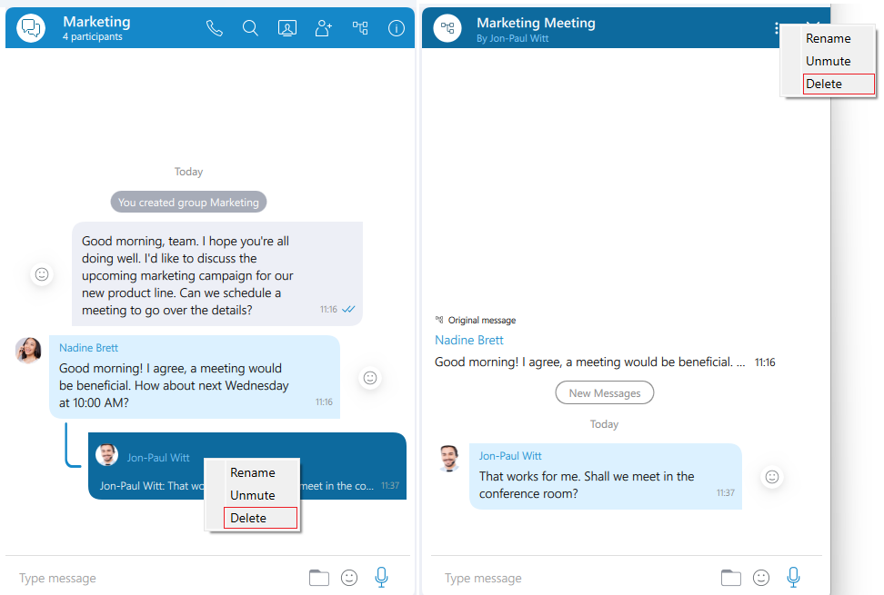Click Nadine Brett name in Marketing chat

pyautogui.click(x=88, y=348)
